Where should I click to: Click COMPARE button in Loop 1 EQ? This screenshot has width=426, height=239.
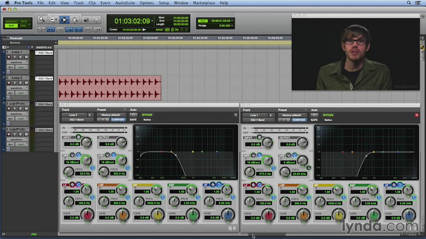pos(299,120)
